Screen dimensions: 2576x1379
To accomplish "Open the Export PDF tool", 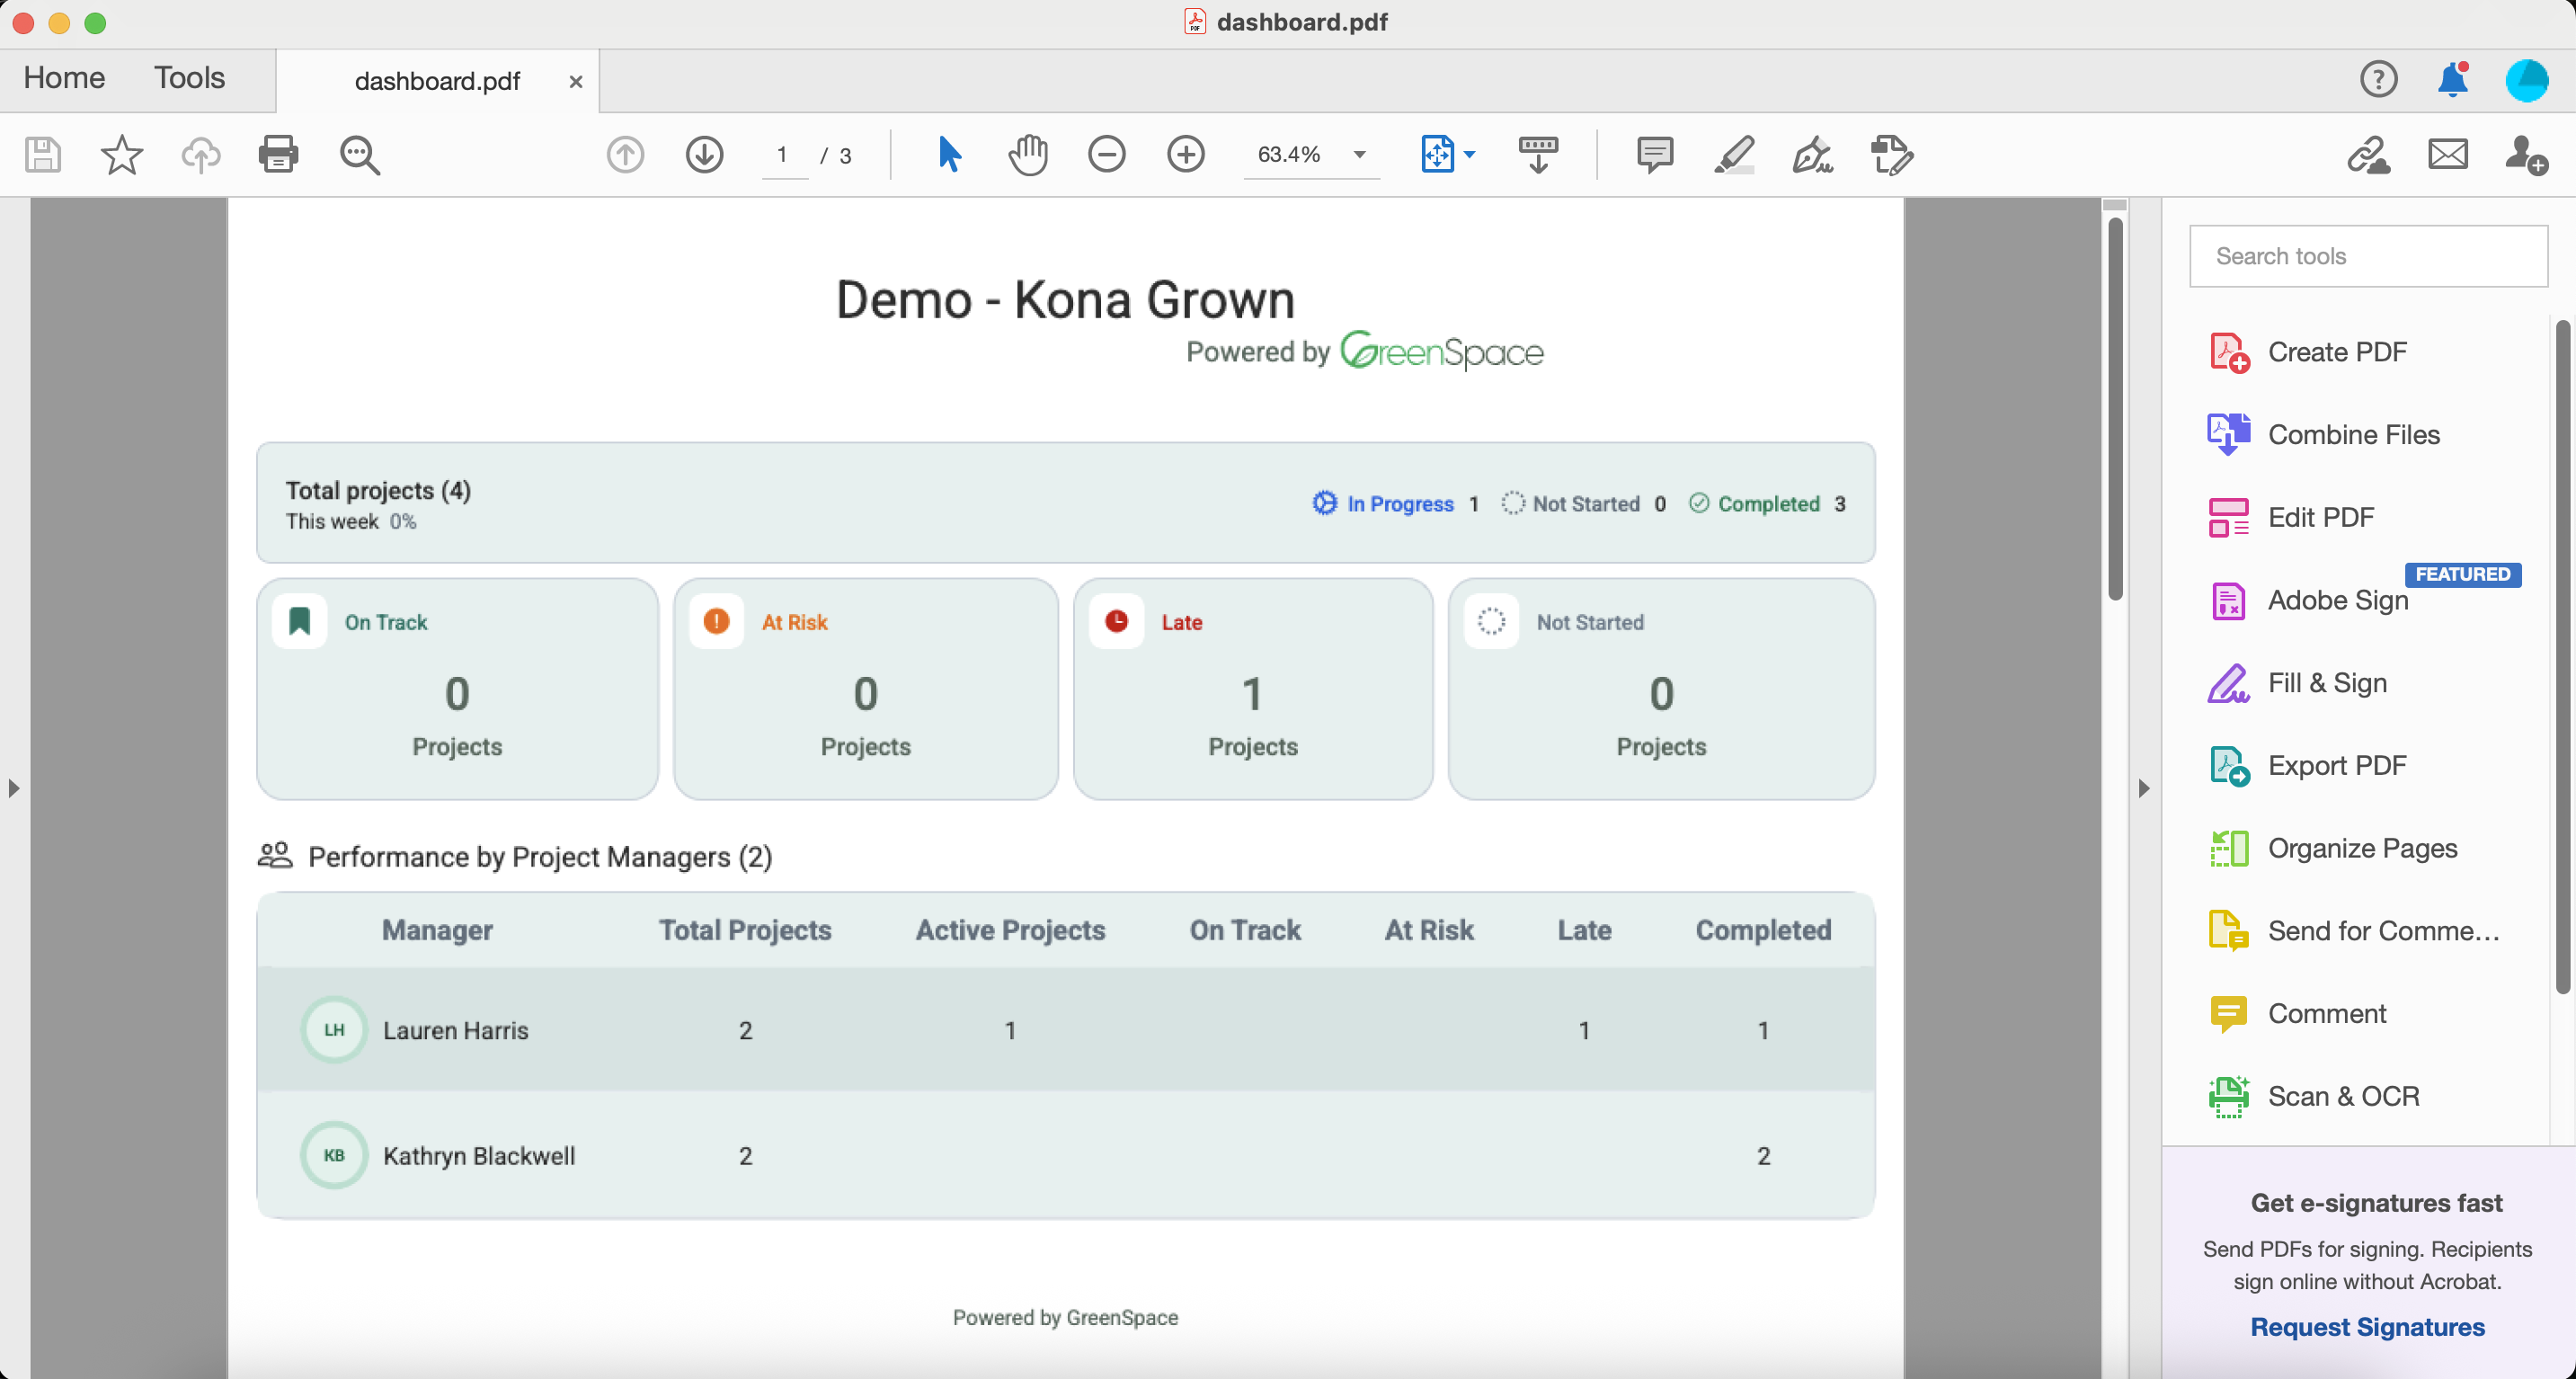I will 2336,766.
